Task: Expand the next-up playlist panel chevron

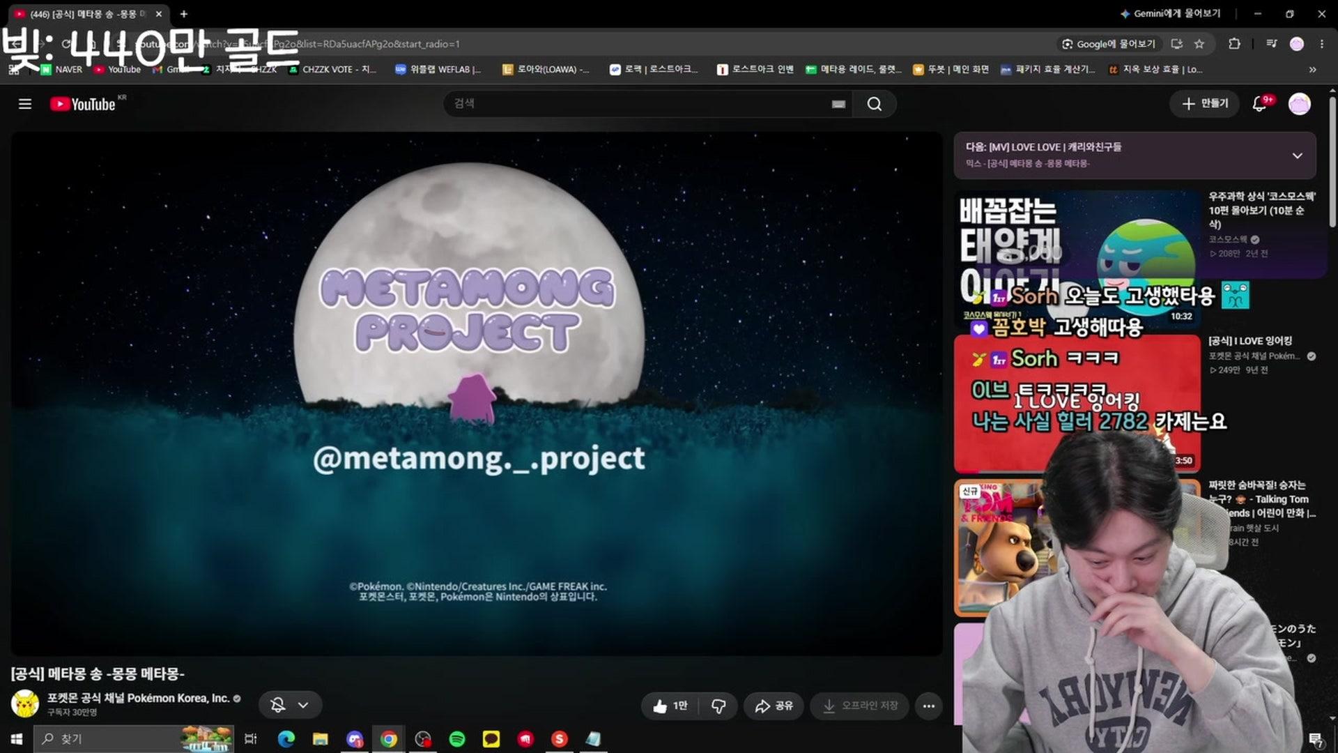Action: (1297, 155)
